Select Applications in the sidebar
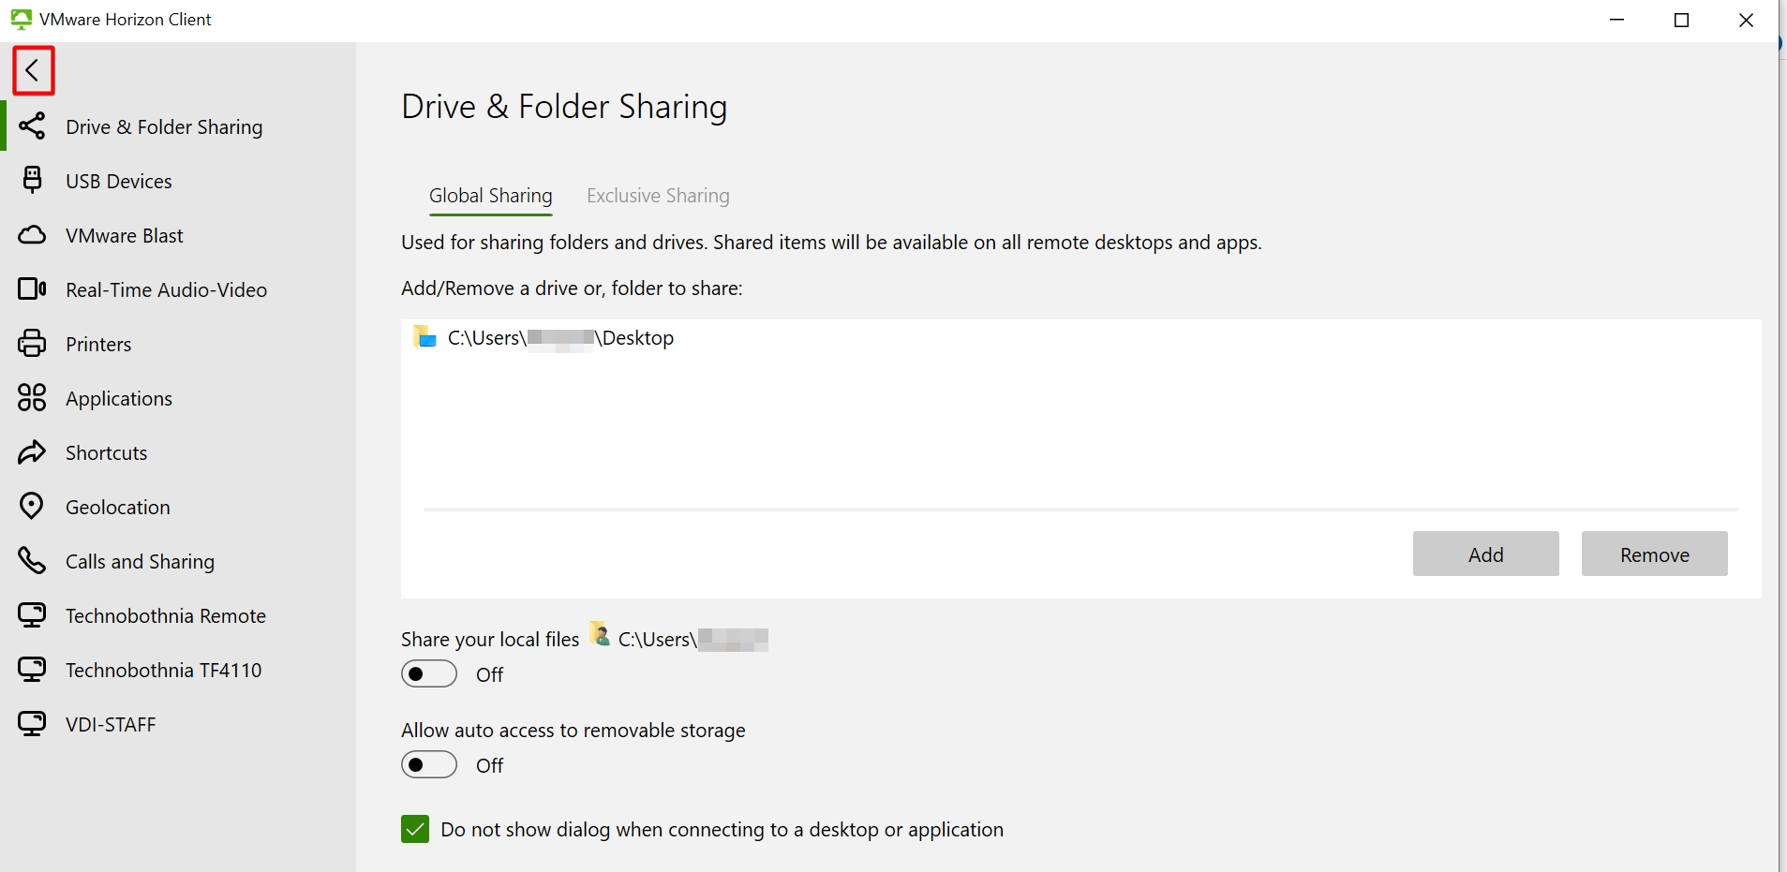1787x872 pixels. click(x=178, y=398)
